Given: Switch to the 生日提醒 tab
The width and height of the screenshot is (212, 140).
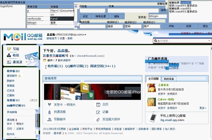Looking at the screenshot, I should click(x=153, y=79).
